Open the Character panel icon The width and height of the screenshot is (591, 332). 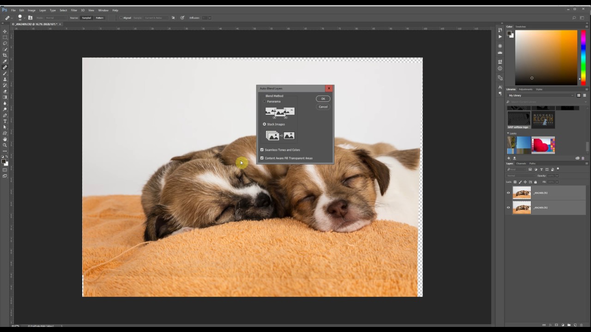(x=500, y=87)
